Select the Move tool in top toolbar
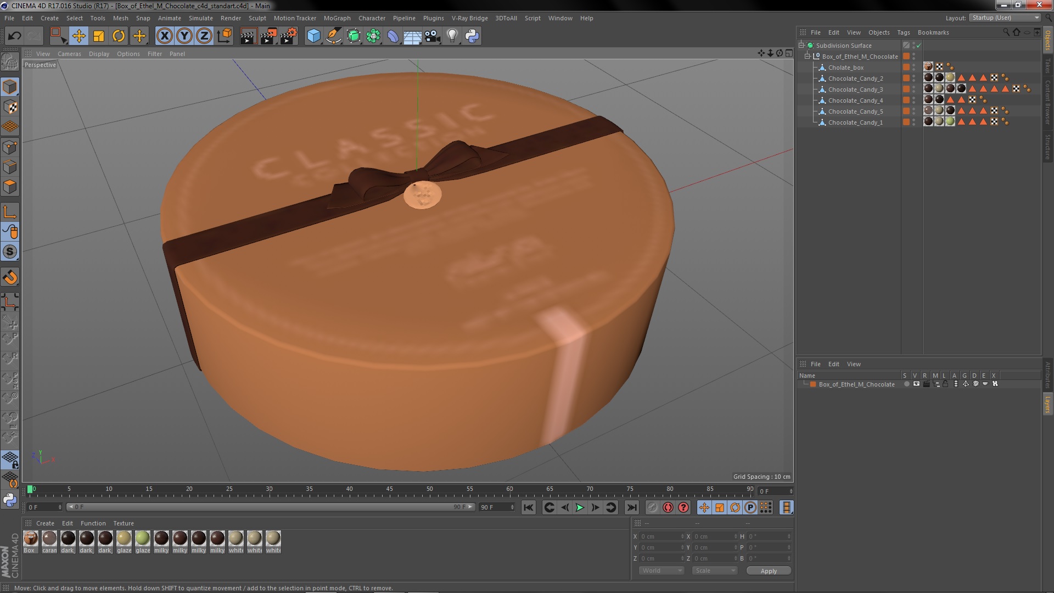 pyautogui.click(x=79, y=36)
